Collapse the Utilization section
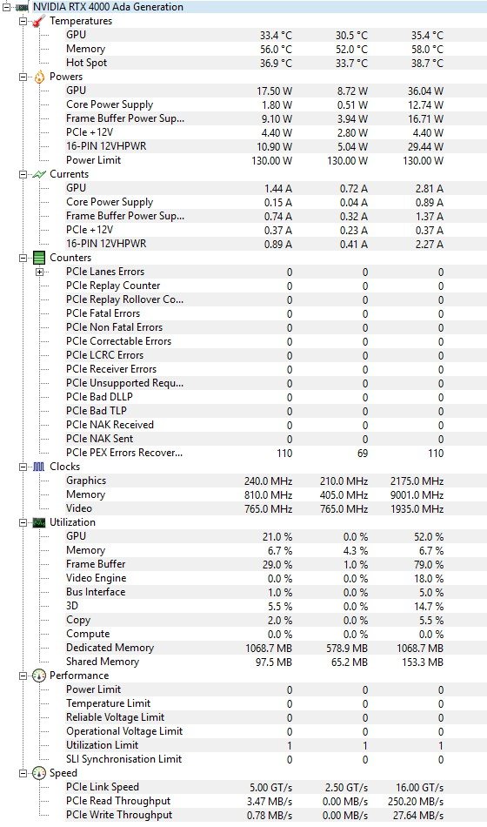The width and height of the screenshot is (487, 827). tap(23, 522)
